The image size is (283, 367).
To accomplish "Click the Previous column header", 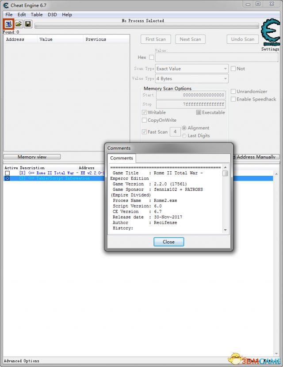I will tap(106, 39).
